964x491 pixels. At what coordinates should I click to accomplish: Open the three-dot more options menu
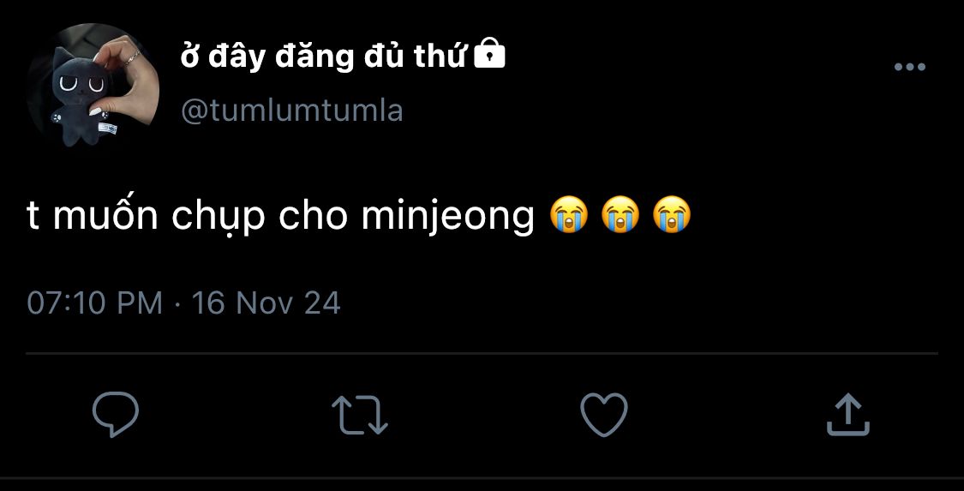pos(909,67)
